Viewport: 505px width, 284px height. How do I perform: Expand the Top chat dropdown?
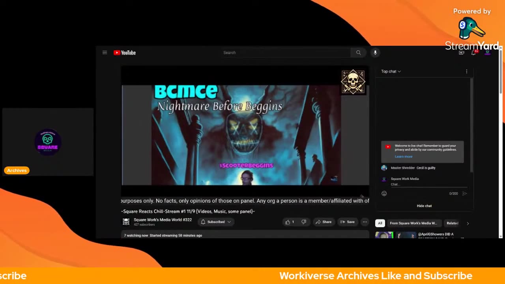pyautogui.click(x=391, y=71)
